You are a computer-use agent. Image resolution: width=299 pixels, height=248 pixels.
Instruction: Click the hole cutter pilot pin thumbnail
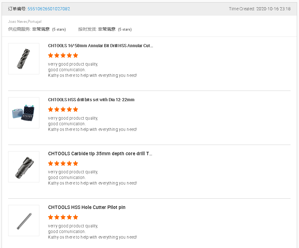click(24, 221)
